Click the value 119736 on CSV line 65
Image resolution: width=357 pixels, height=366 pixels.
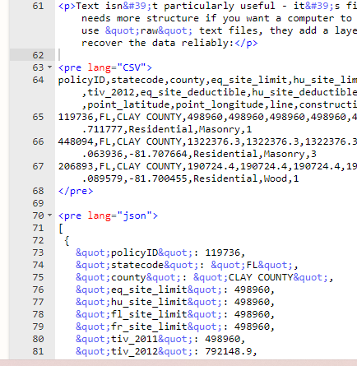[76, 117]
